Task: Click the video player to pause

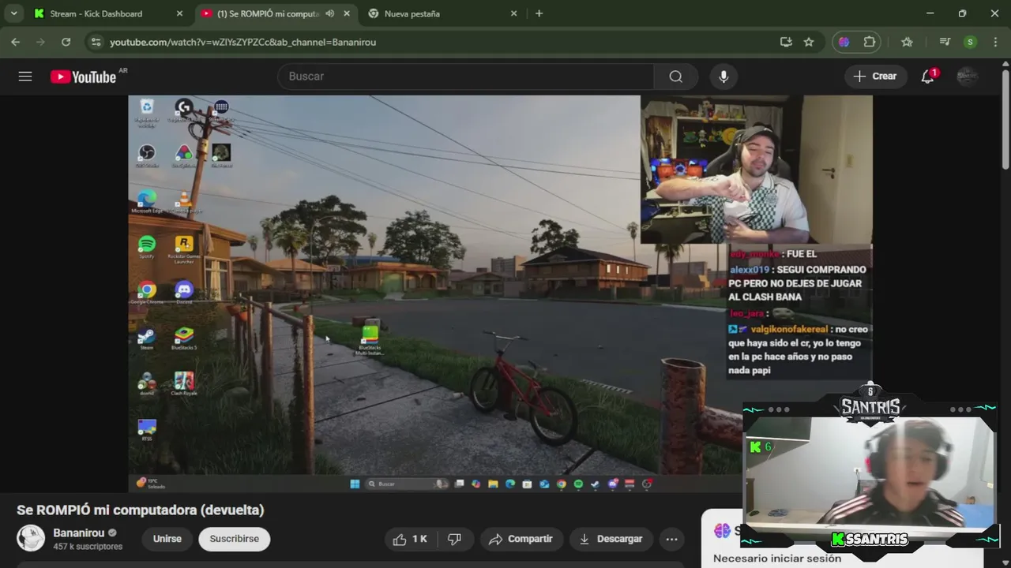Action: pos(500,294)
